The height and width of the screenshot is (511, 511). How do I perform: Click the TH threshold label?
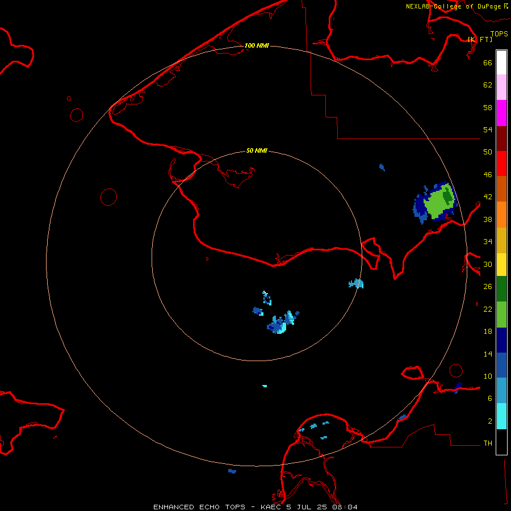(x=488, y=443)
